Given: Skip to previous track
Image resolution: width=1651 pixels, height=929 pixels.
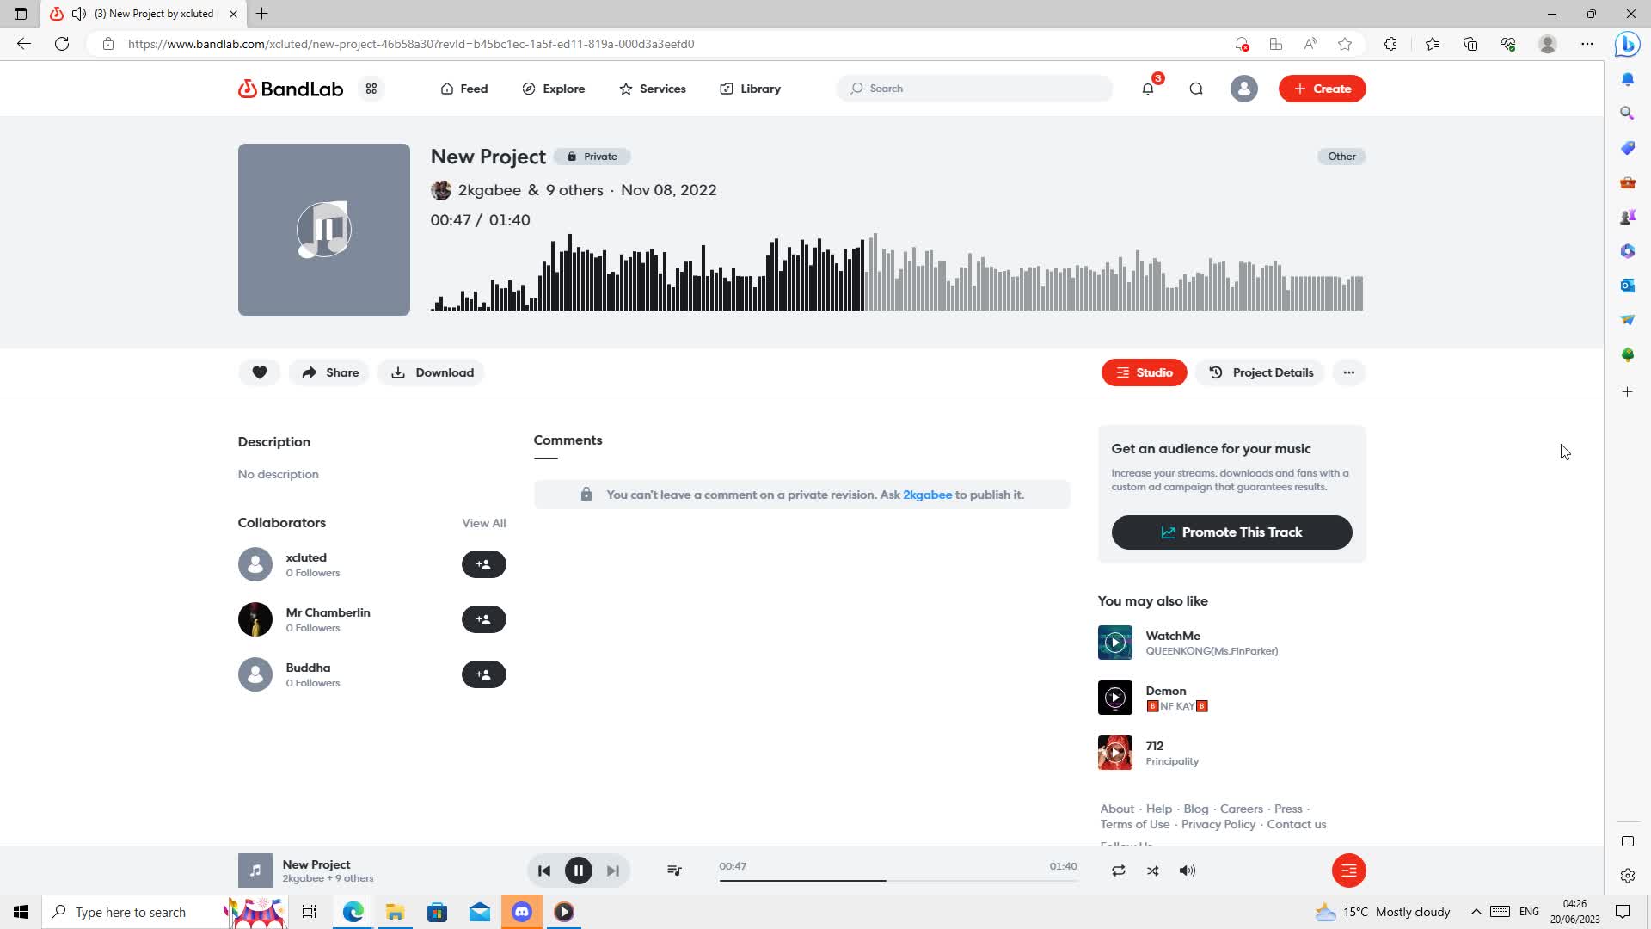Looking at the screenshot, I should click(544, 871).
